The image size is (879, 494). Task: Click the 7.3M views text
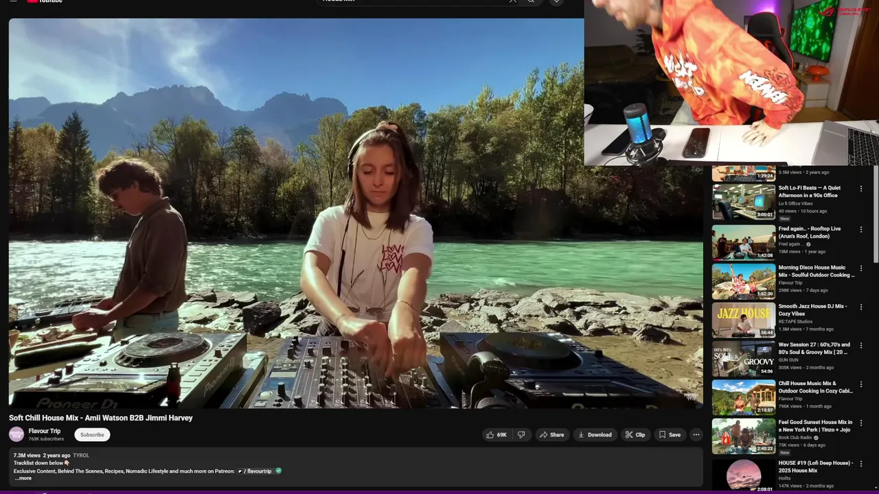click(x=25, y=455)
